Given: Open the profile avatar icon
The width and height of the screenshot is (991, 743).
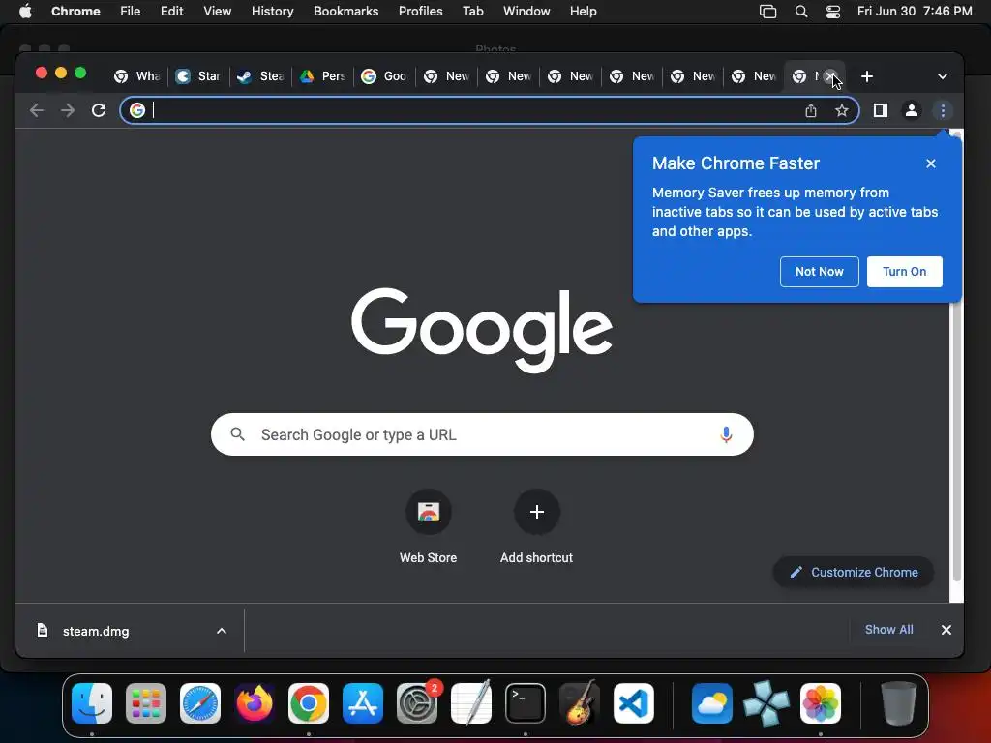Looking at the screenshot, I should pos(912,110).
